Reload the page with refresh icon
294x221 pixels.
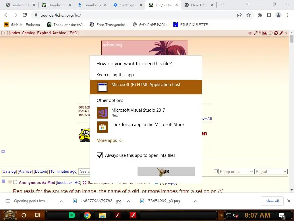pyautogui.click(x=25, y=15)
